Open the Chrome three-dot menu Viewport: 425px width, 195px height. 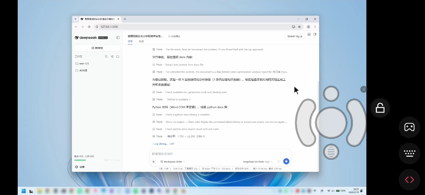[x=315, y=27]
